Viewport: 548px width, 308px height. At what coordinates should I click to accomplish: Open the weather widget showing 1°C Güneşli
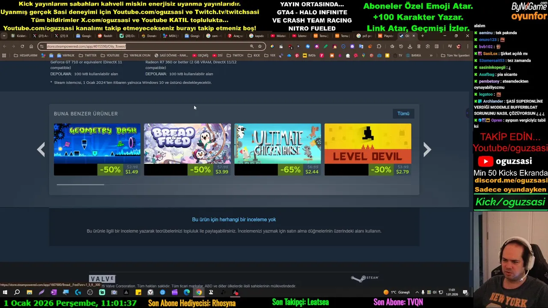397,293
